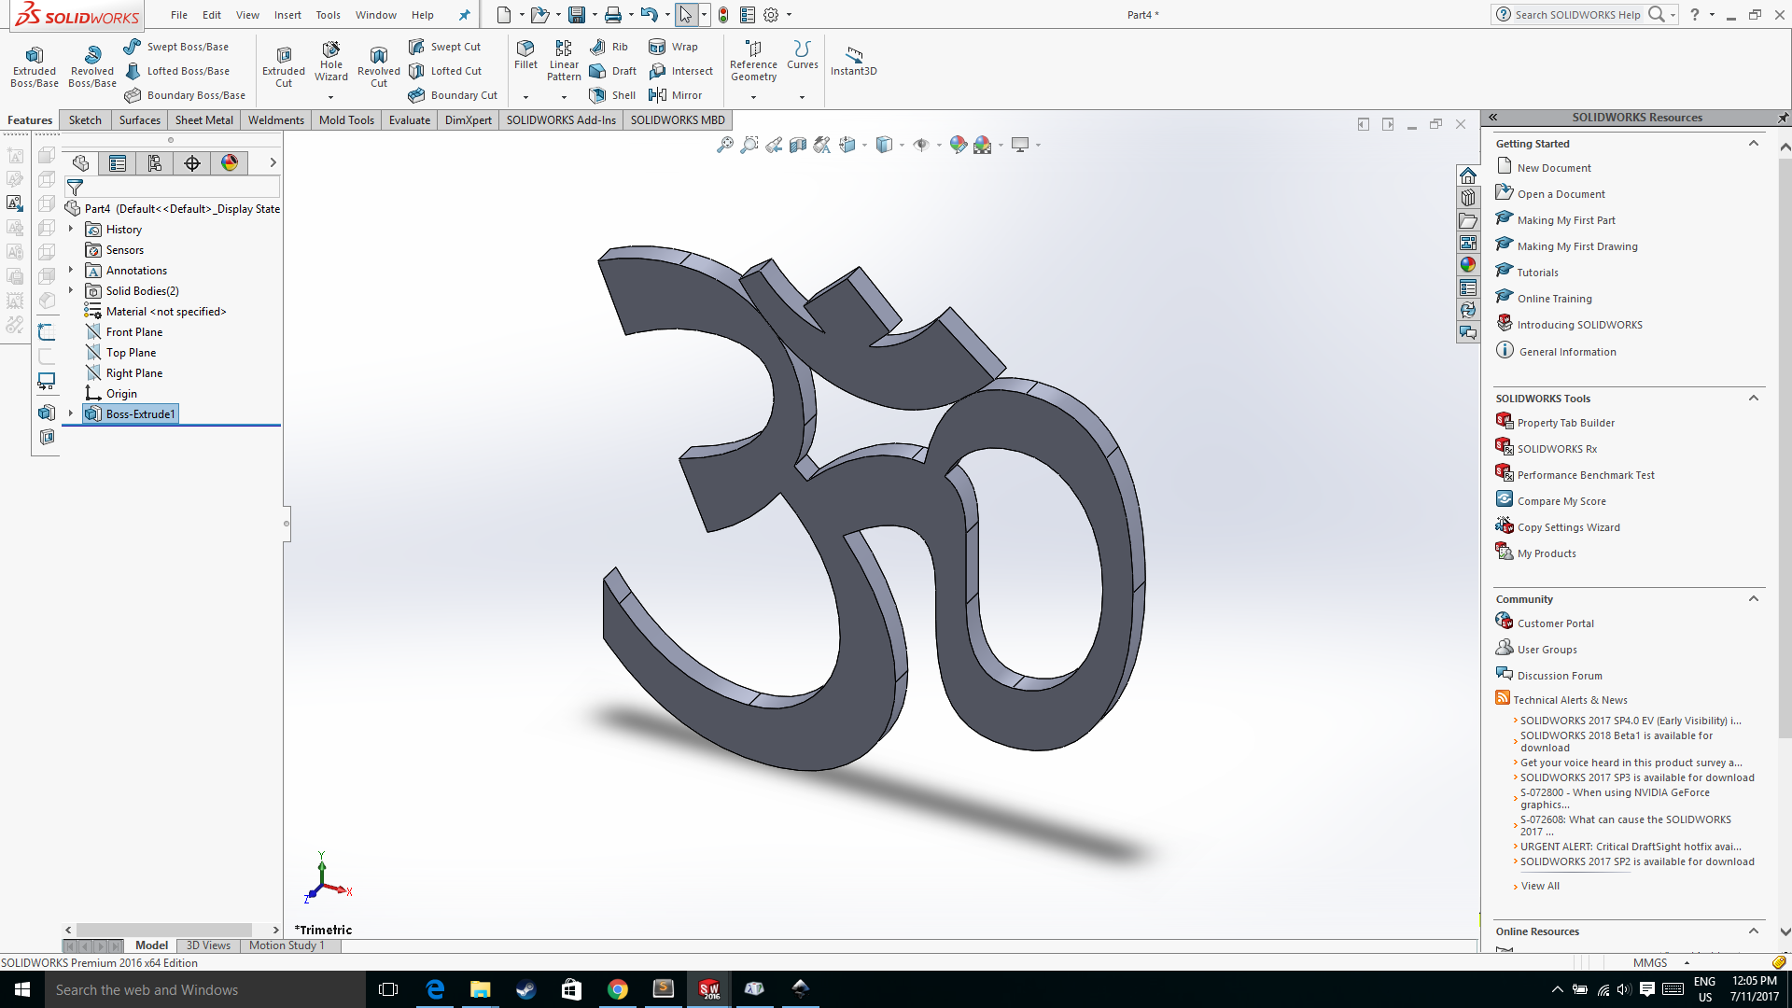The image size is (1792, 1008).
Task: Click the Section View icon
Action: 798,145
